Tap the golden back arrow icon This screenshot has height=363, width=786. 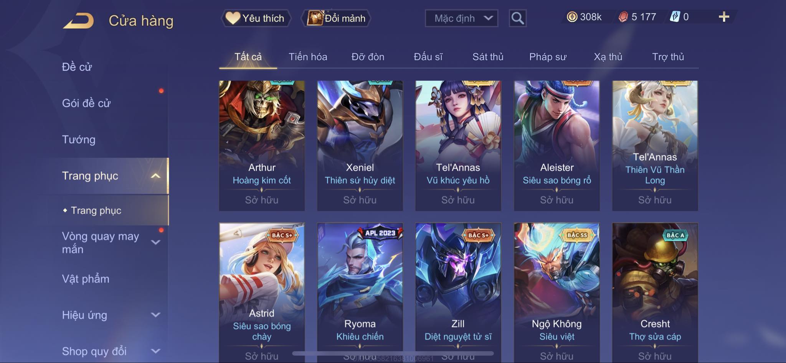point(79,21)
